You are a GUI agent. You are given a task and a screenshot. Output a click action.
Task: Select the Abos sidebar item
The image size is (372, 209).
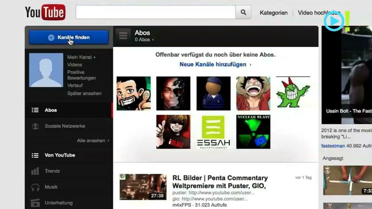[51, 110]
